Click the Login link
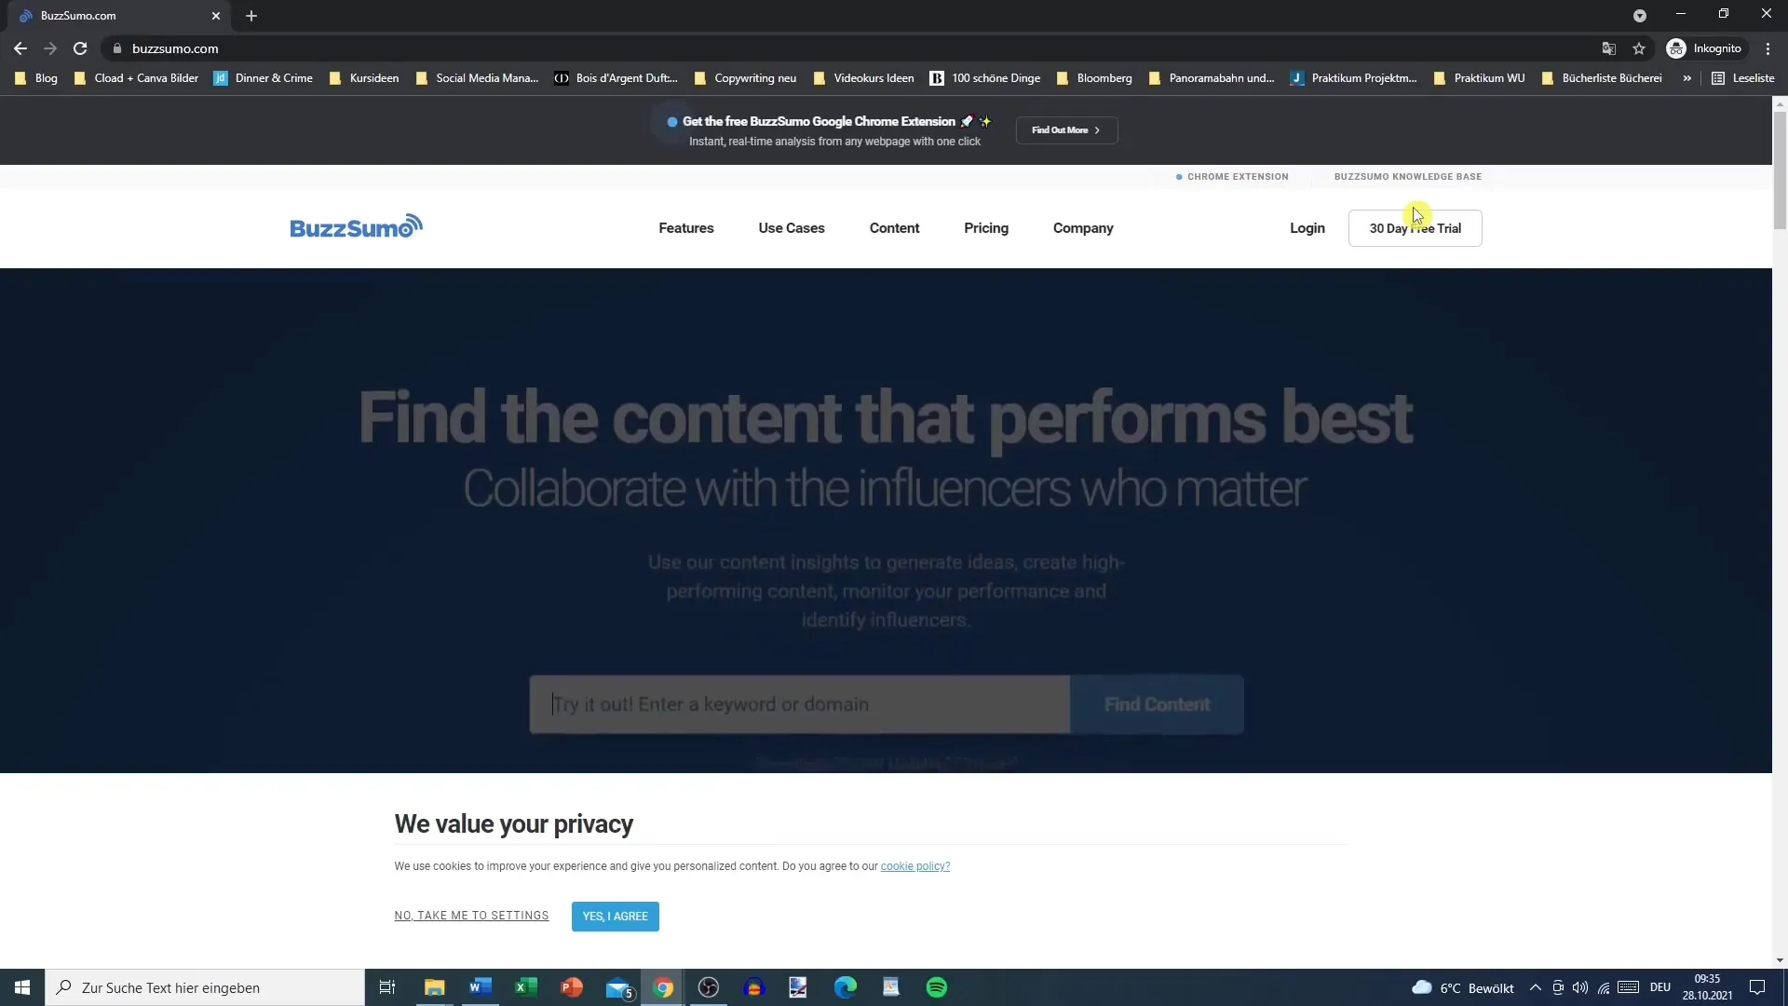The width and height of the screenshot is (1788, 1006). (1307, 228)
